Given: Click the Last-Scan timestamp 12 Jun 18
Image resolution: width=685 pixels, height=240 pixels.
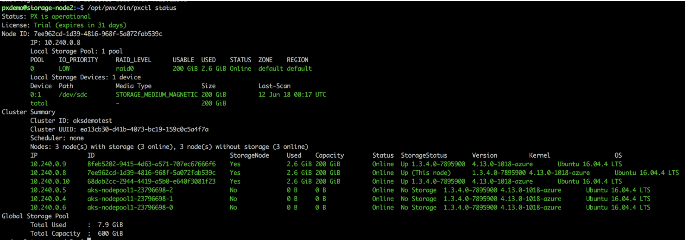Looking at the screenshot, I should coord(292,95).
